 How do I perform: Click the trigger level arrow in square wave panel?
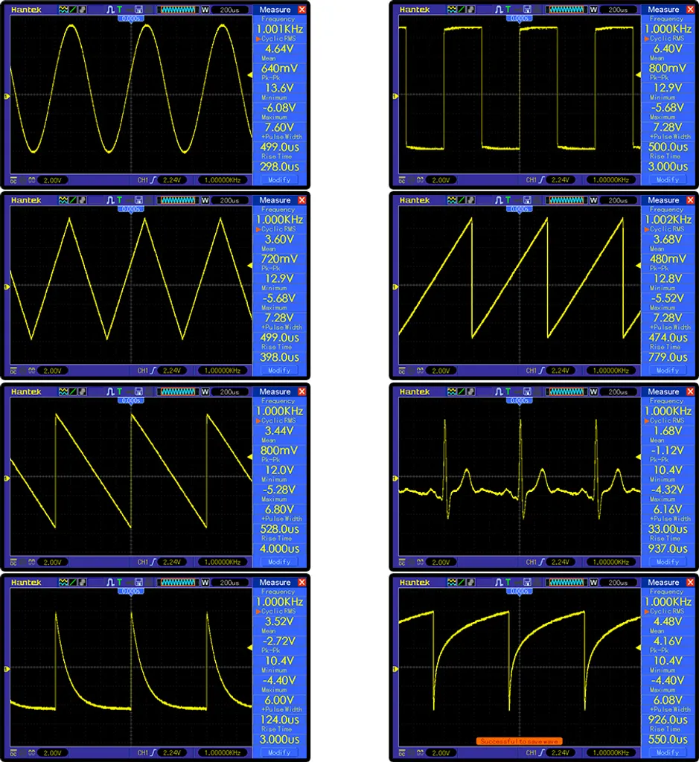638,75
